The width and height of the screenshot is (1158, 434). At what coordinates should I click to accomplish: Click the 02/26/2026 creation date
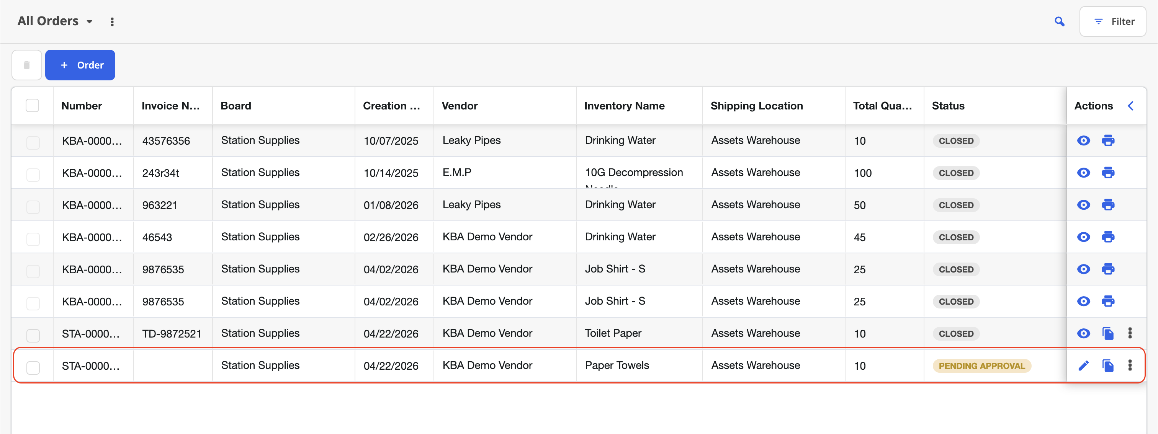pos(391,237)
